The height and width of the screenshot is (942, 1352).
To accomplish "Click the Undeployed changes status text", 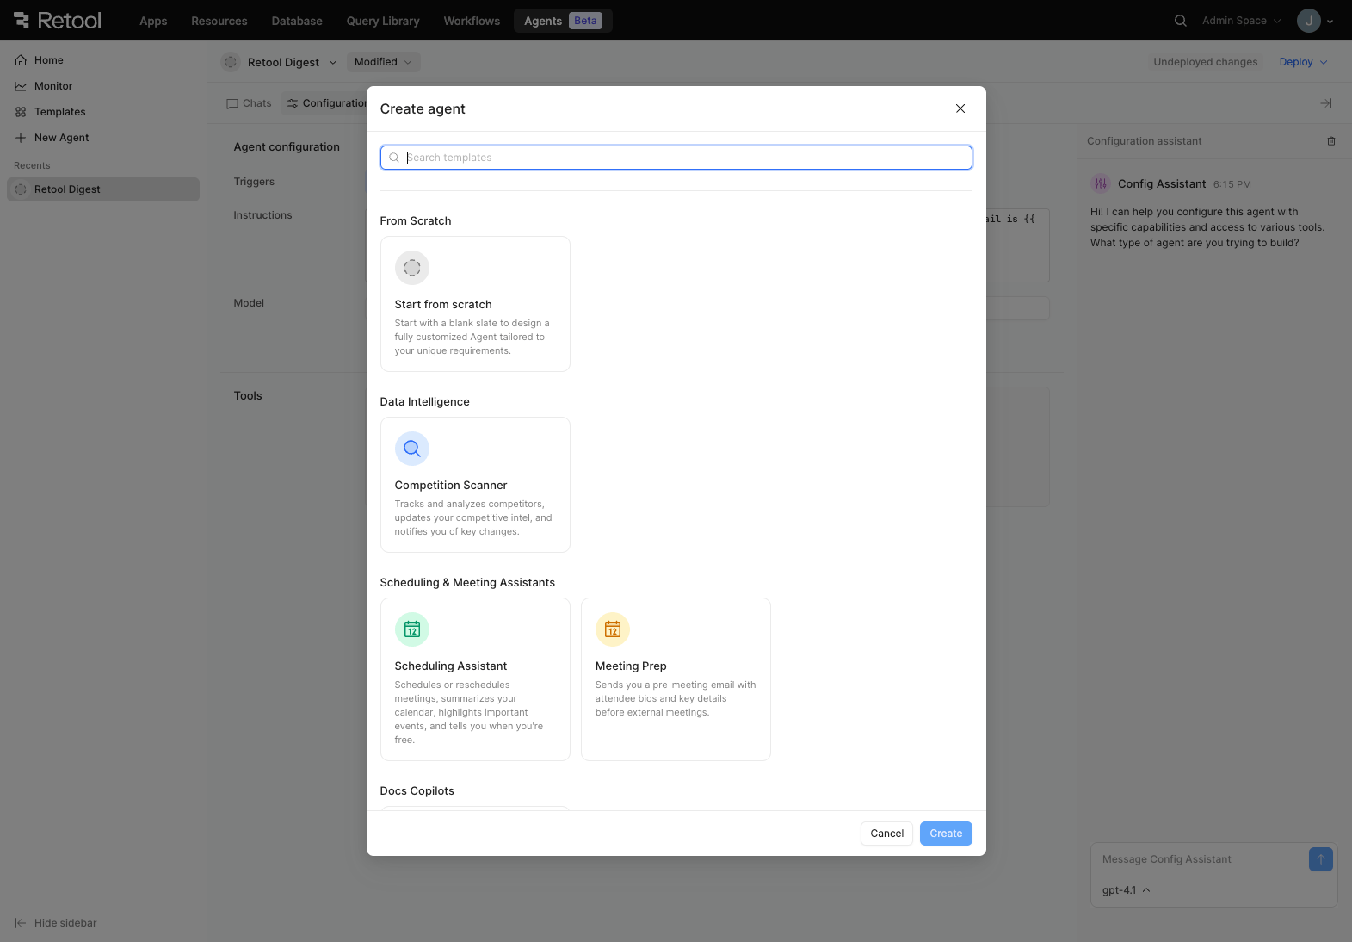I will point(1206,62).
